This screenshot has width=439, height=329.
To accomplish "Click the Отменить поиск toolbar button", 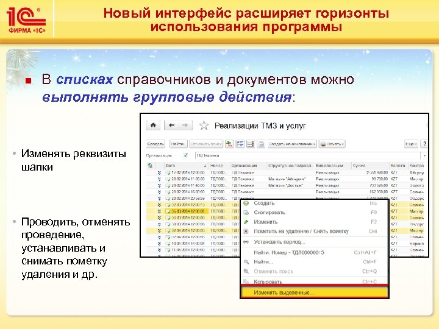I will click(x=206, y=144).
